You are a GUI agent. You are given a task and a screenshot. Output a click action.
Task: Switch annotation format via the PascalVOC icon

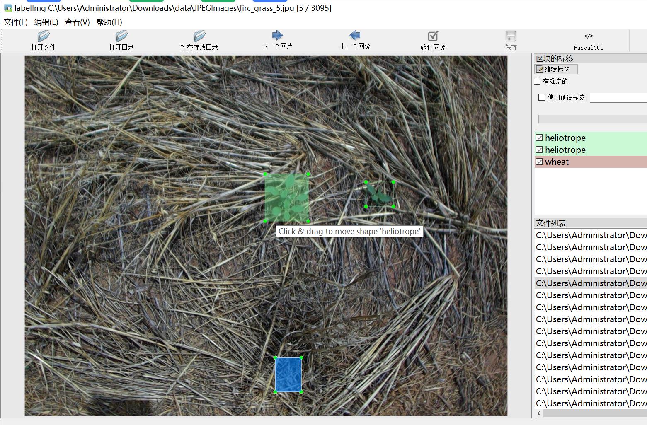click(x=589, y=36)
